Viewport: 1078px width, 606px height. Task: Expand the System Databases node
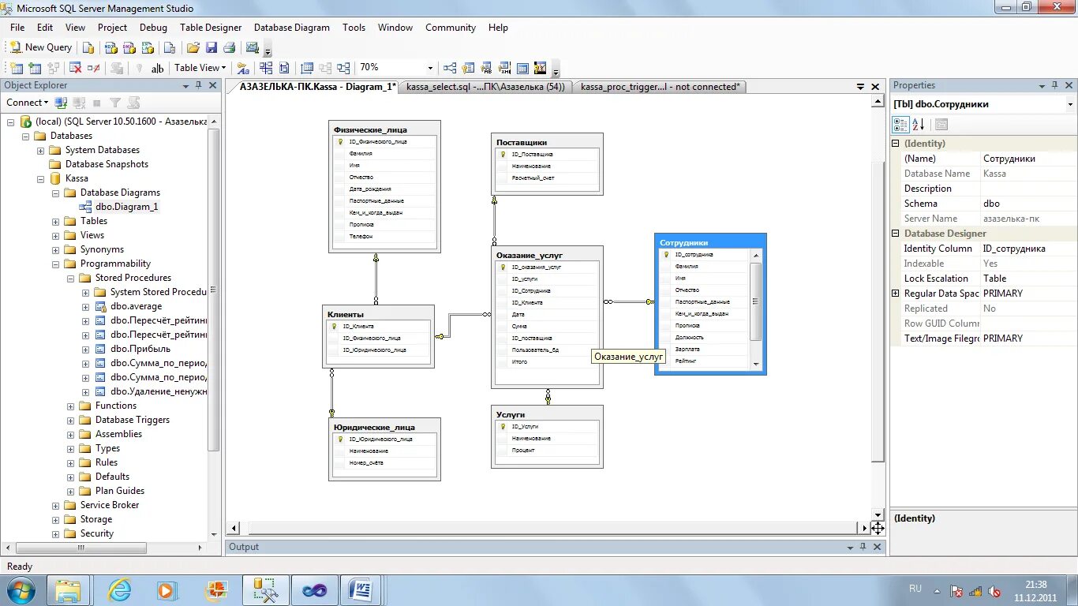click(x=40, y=150)
